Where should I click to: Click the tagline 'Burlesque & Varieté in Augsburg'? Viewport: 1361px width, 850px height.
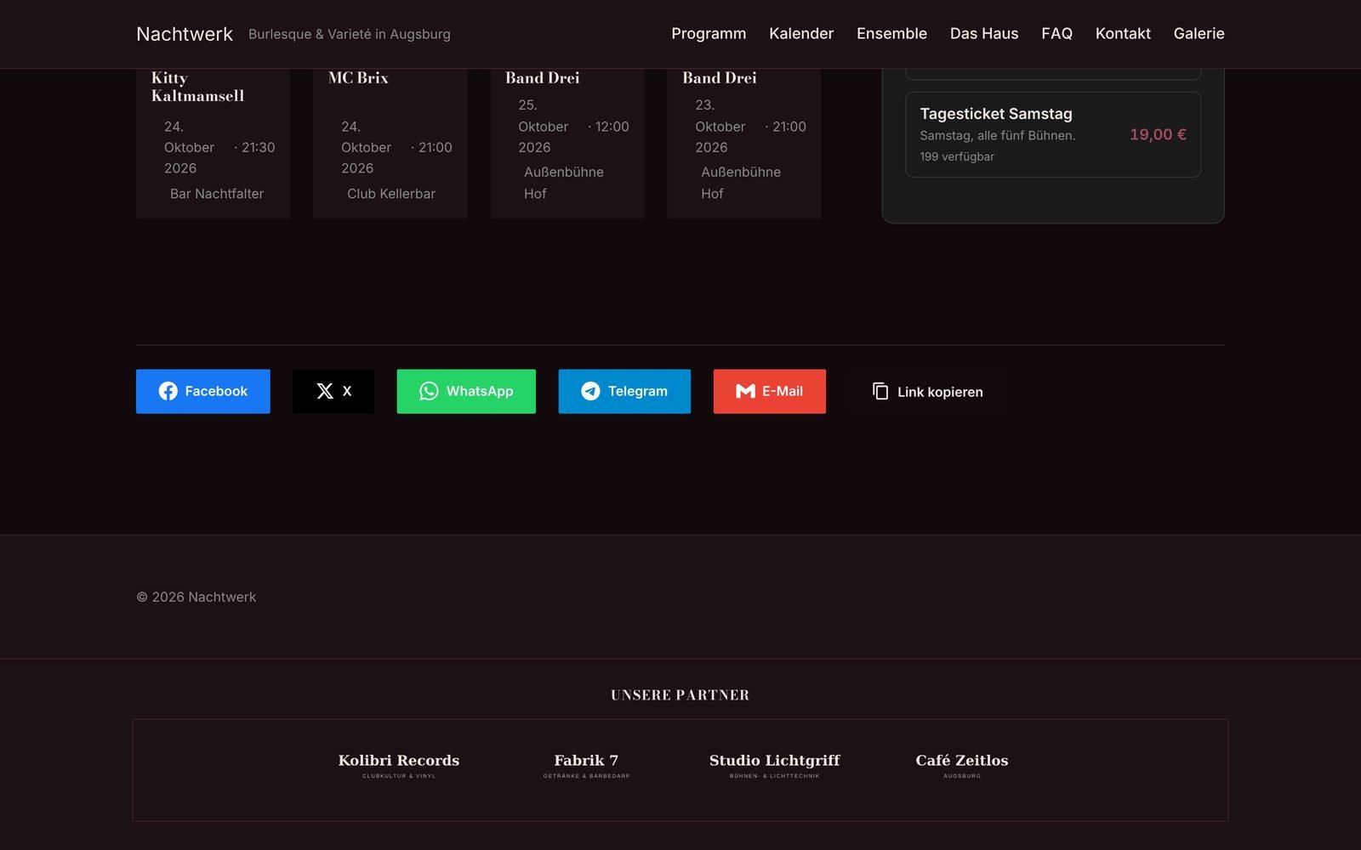coord(350,34)
